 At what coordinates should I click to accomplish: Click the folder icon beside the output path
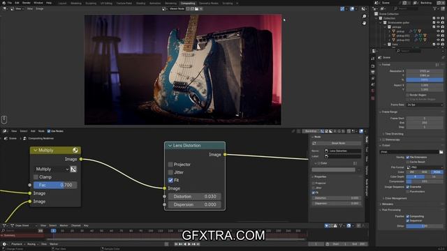click(441, 152)
